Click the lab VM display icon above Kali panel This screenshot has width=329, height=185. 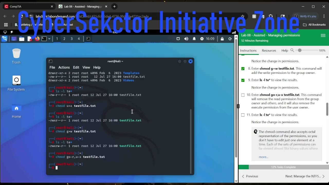5,32
